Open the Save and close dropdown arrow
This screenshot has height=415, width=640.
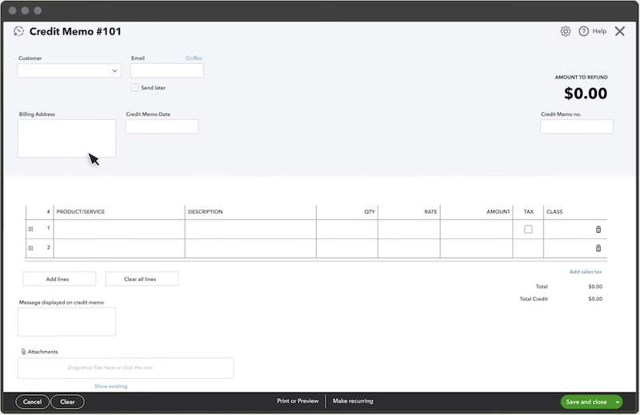pyautogui.click(x=618, y=402)
